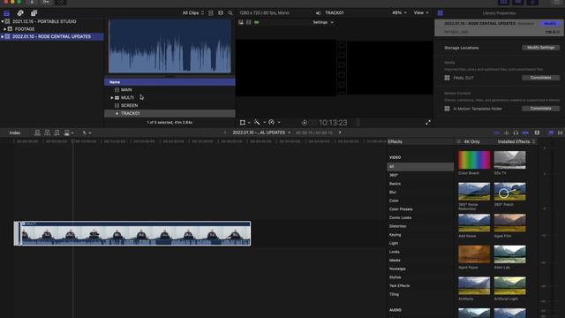The width and height of the screenshot is (565, 318).
Task: Click the enhancement wand tool in viewer
Action: coord(257,123)
